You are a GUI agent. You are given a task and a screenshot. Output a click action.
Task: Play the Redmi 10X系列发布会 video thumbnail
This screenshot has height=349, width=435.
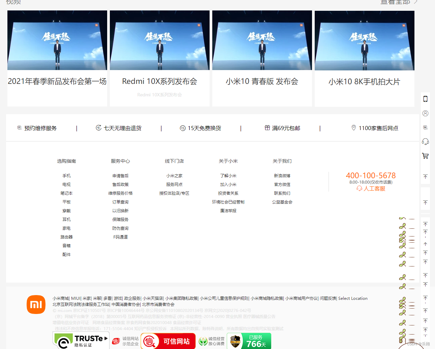point(159,40)
